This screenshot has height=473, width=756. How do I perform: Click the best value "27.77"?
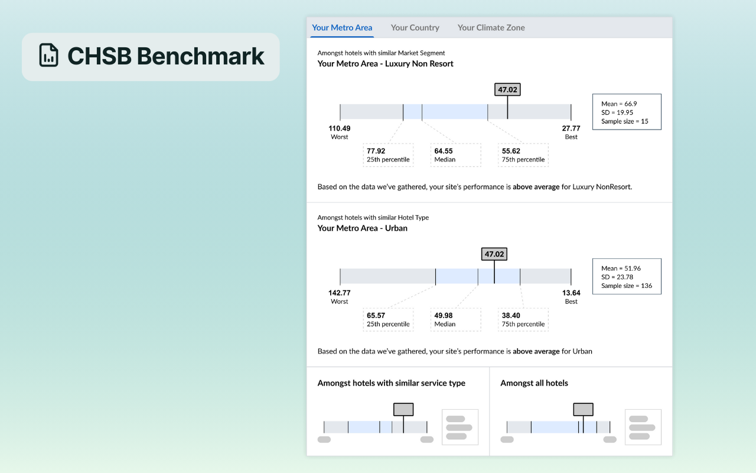click(x=571, y=128)
